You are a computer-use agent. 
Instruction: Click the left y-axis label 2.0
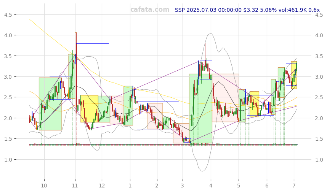pos(8,118)
